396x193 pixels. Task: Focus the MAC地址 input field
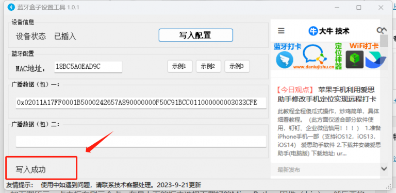click(88, 67)
